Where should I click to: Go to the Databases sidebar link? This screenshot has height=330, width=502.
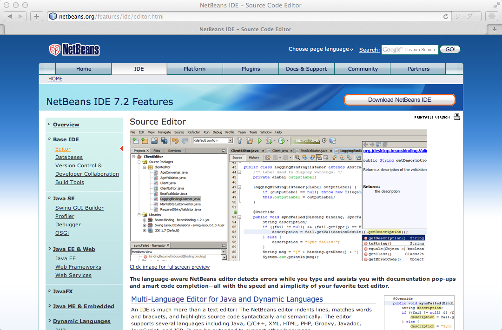pos(69,157)
